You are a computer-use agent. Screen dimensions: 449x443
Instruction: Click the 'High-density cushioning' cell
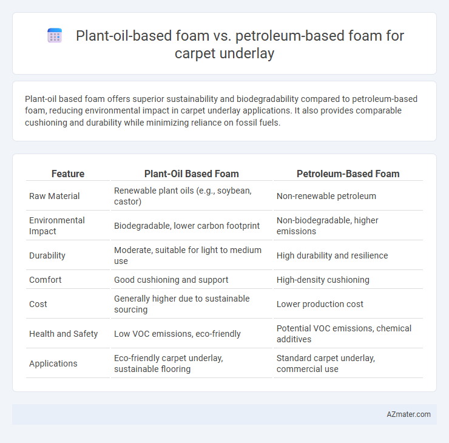pyautogui.click(x=323, y=280)
